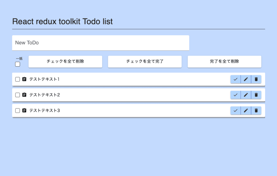Select the clipboard icon next to テストテキスト2
This screenshot has width=277, height=176.
[24, 95]
